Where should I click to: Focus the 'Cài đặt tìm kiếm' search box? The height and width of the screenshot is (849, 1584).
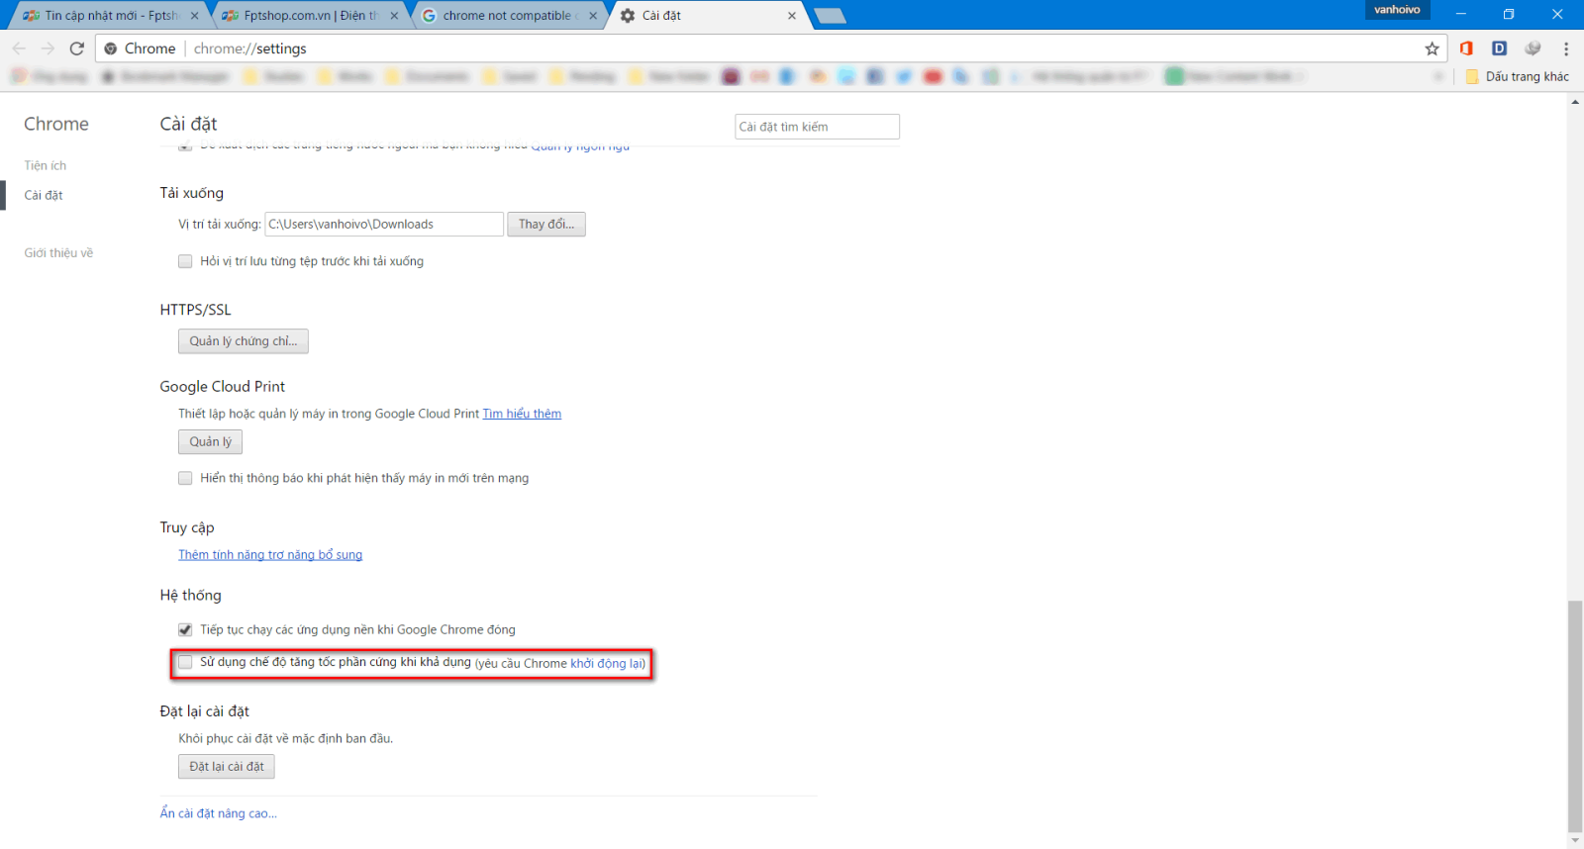tap(818, 127)
